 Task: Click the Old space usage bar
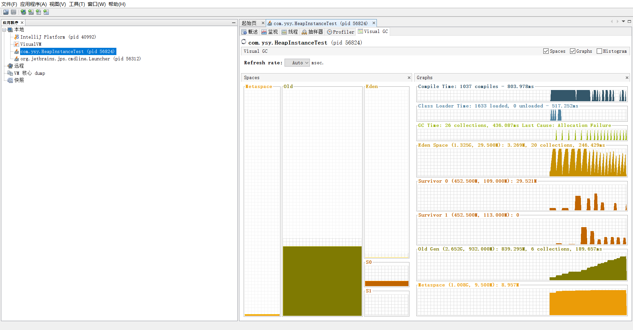[x=322, y=281]
